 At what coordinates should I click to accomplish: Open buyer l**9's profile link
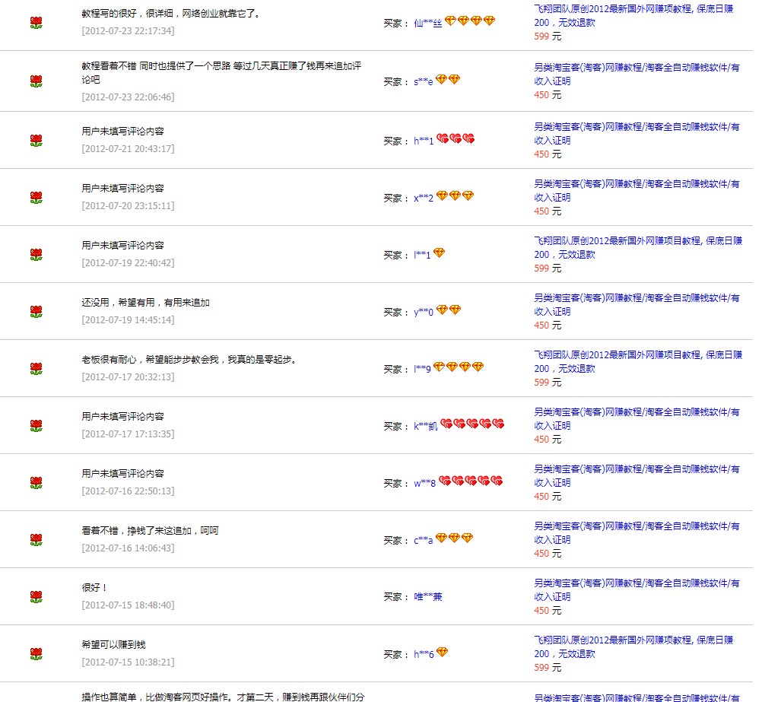tap(422, 370)
